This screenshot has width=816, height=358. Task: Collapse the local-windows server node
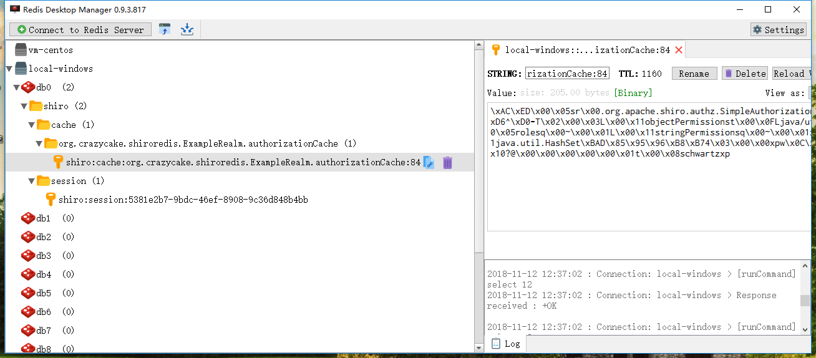coord(9,69)
